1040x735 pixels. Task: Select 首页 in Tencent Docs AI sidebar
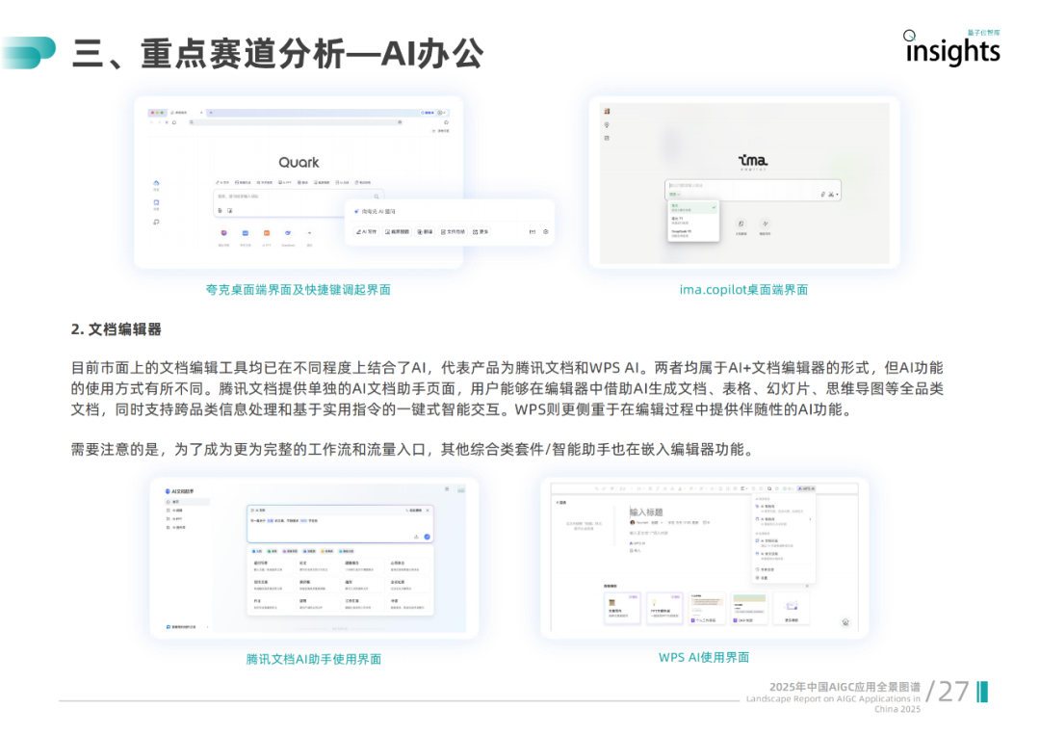[x=187, y=502]
